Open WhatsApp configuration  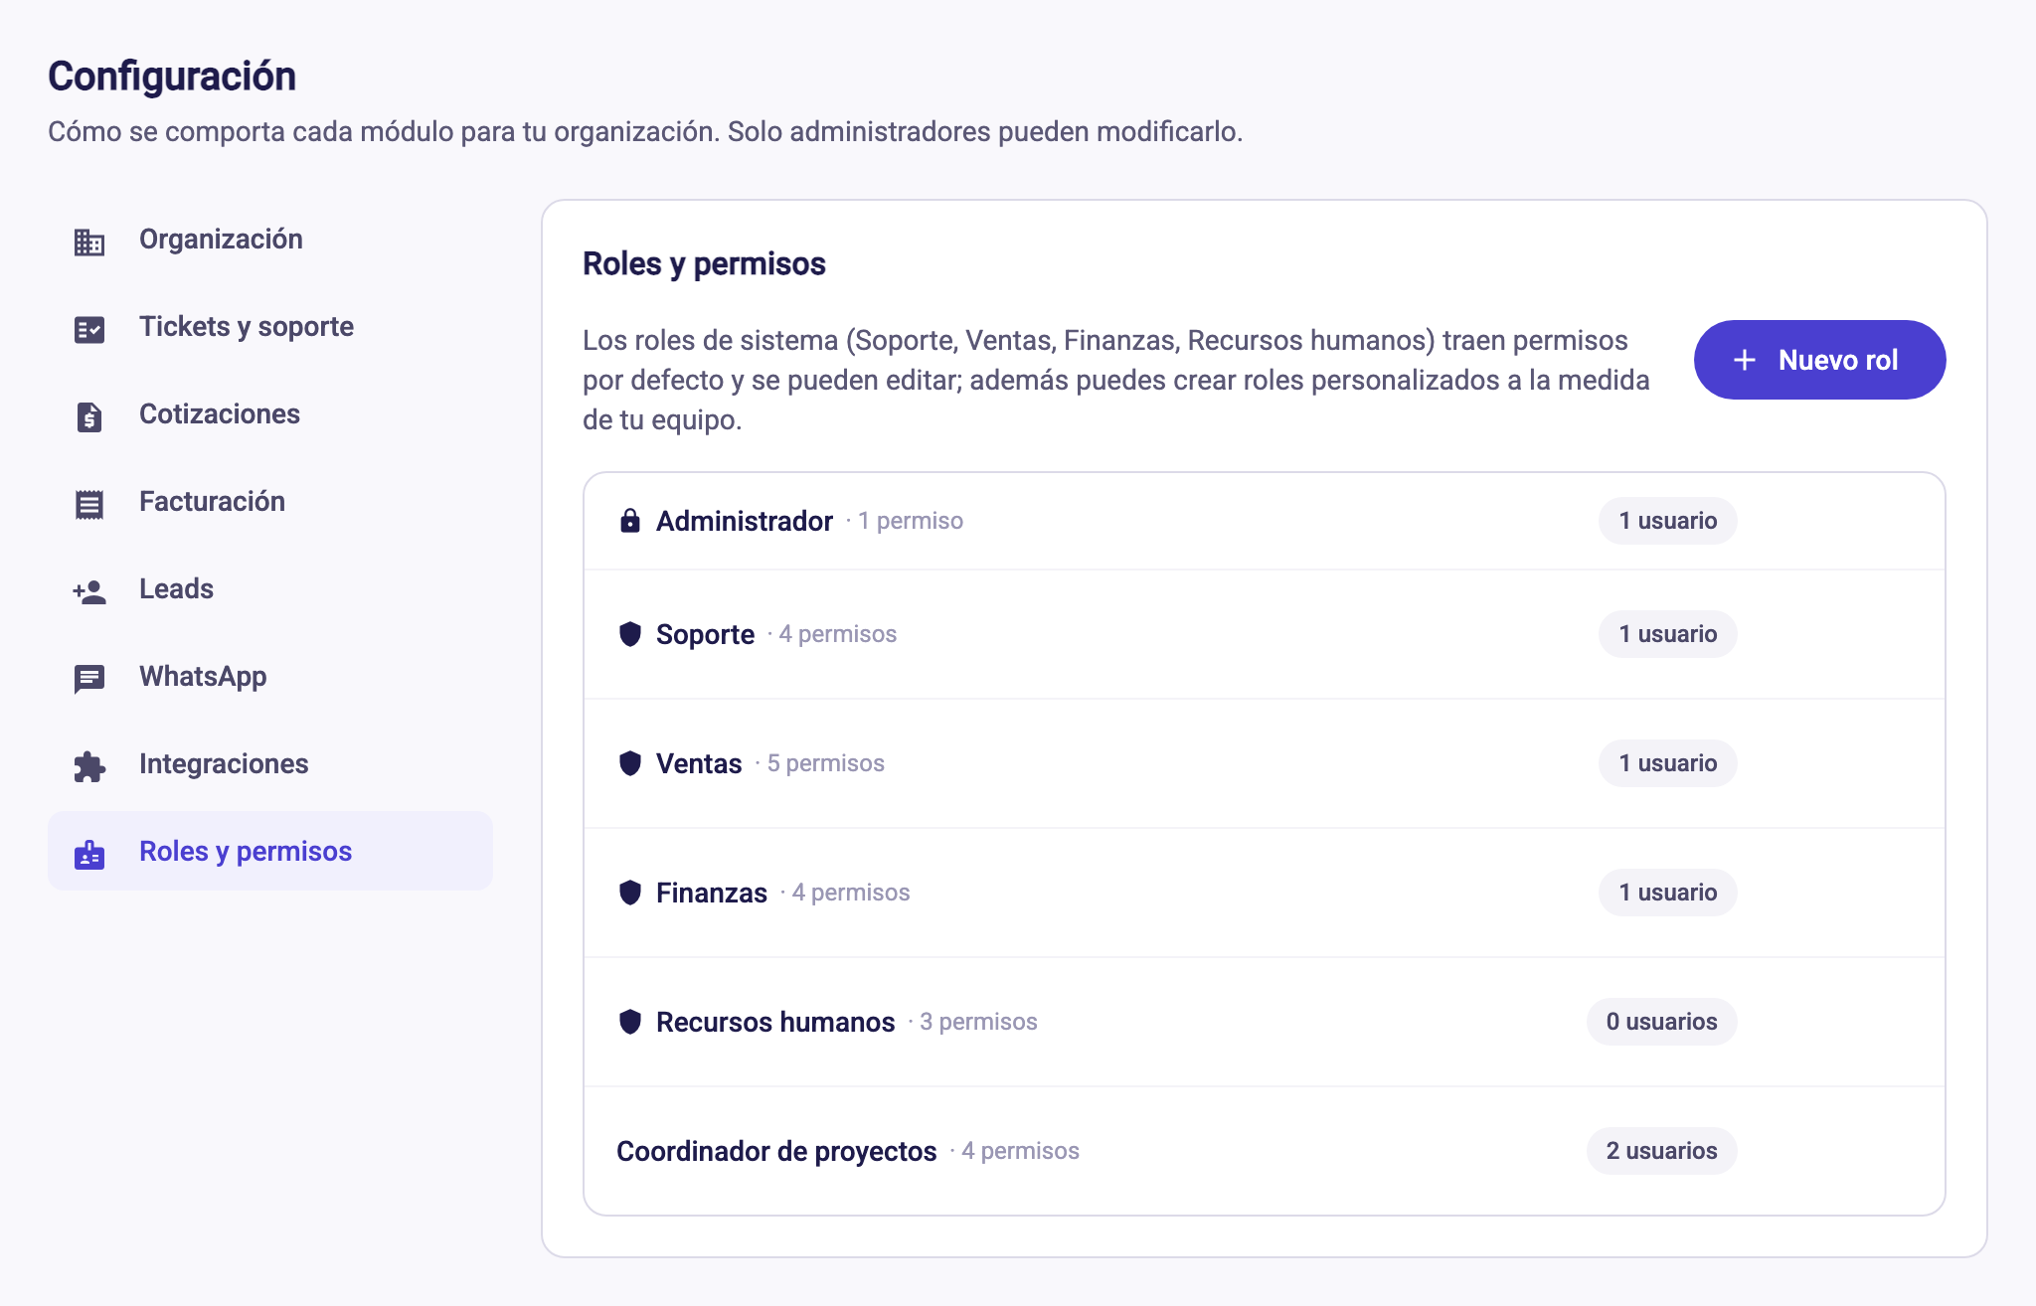(270, 677)
